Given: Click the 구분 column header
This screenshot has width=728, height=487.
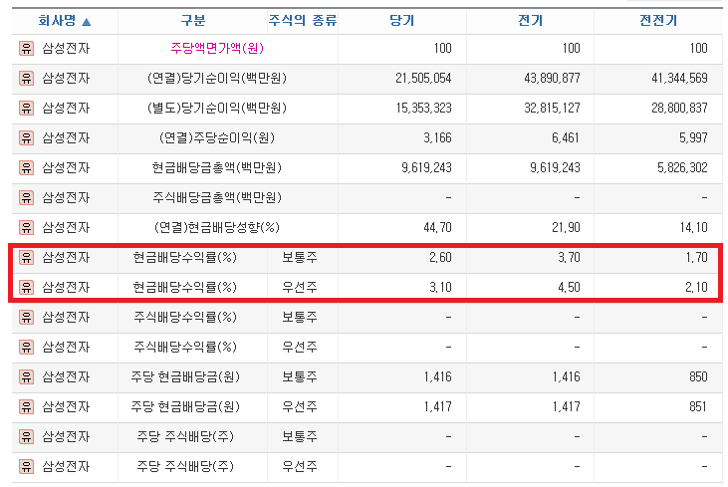Looking at the screenshot, I should pyautogui.click(x=192, y=21).
